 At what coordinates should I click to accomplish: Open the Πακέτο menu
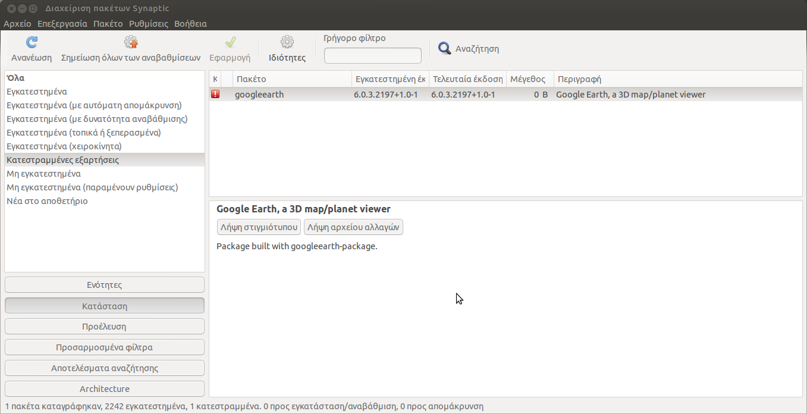pos(108,24)
